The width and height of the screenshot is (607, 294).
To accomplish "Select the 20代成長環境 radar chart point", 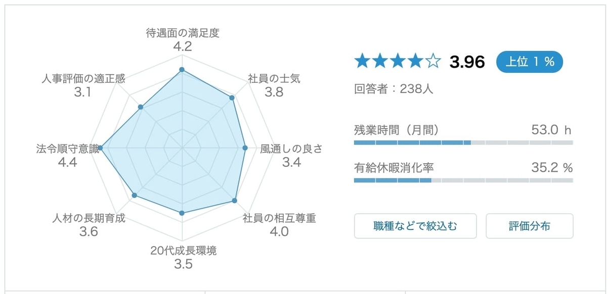I will coord(182,213).
